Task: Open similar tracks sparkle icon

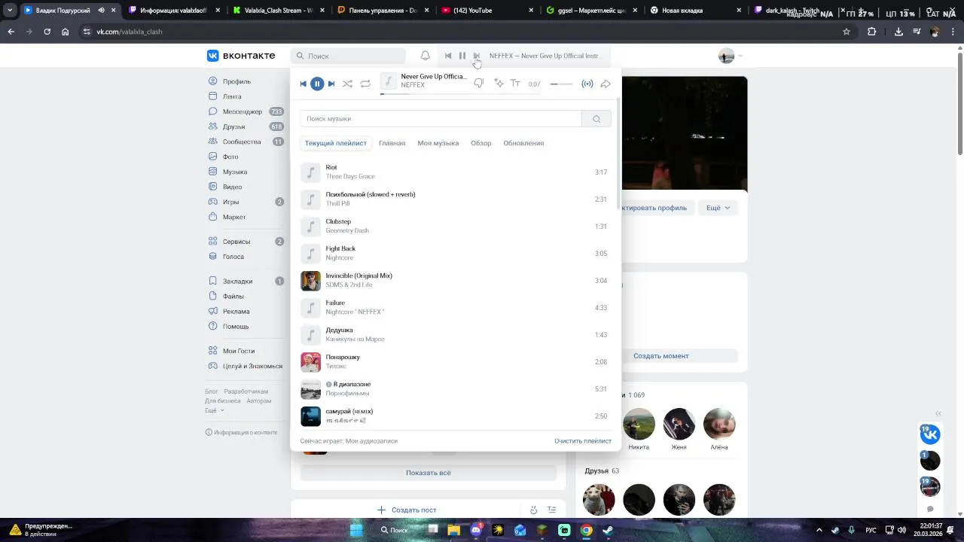Action: coord(499,84)
